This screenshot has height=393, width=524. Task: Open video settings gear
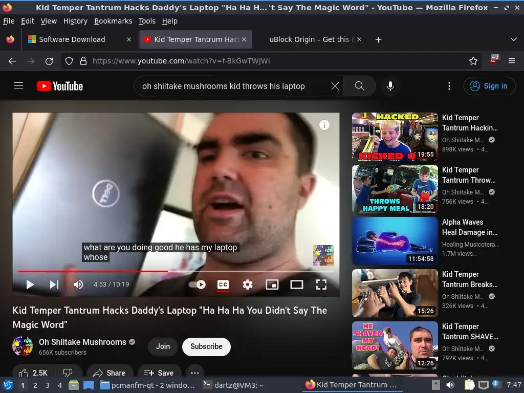tap(248, 285)
